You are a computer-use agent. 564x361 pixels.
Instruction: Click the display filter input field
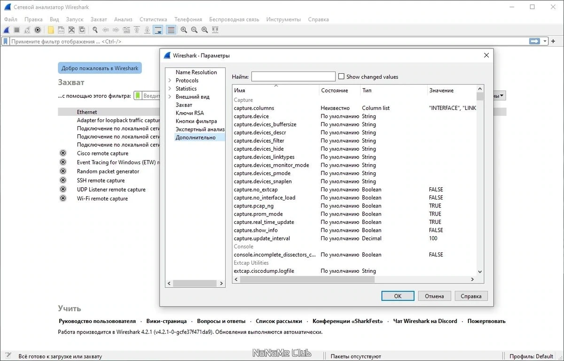pyautogui.click(x=268, y=41)
